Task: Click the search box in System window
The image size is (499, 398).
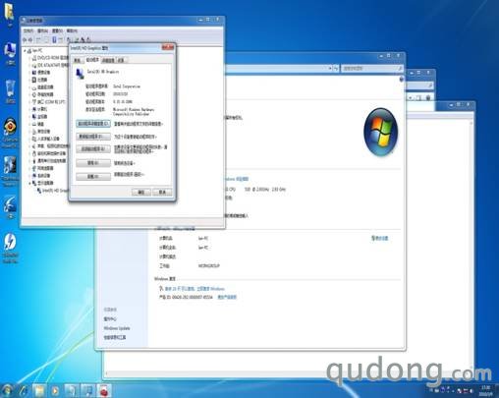Action: 372,68
